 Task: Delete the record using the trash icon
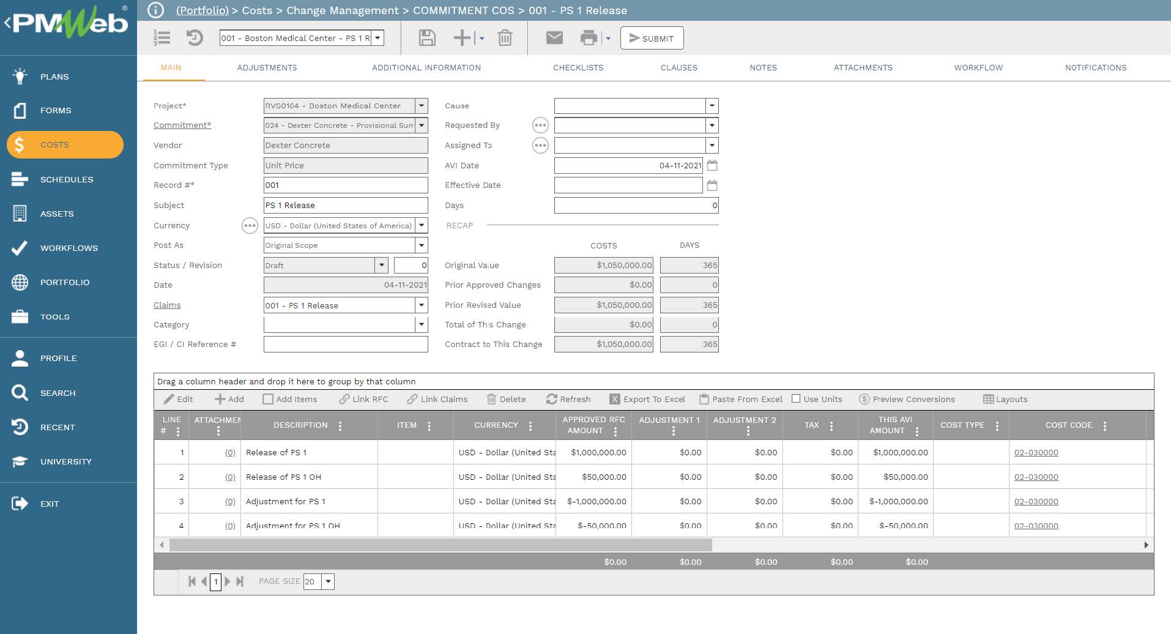point(505,38)
